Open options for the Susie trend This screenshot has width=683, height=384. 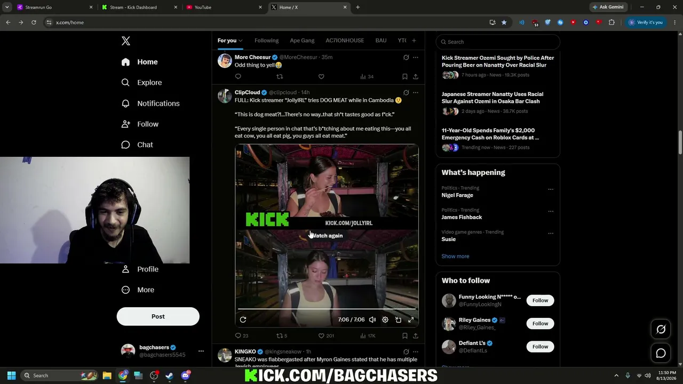coord(551,233)
